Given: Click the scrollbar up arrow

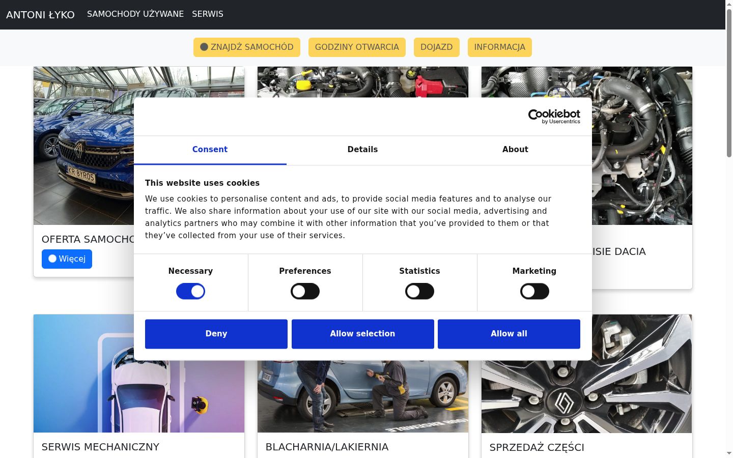Looking at the screenshot, I should click(729, 4).
